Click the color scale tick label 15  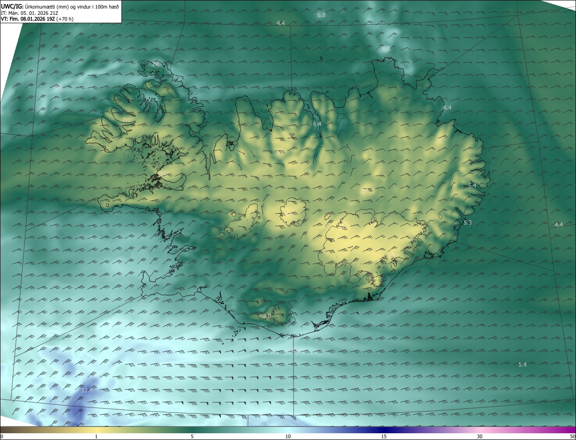click(x=384, y=437)
